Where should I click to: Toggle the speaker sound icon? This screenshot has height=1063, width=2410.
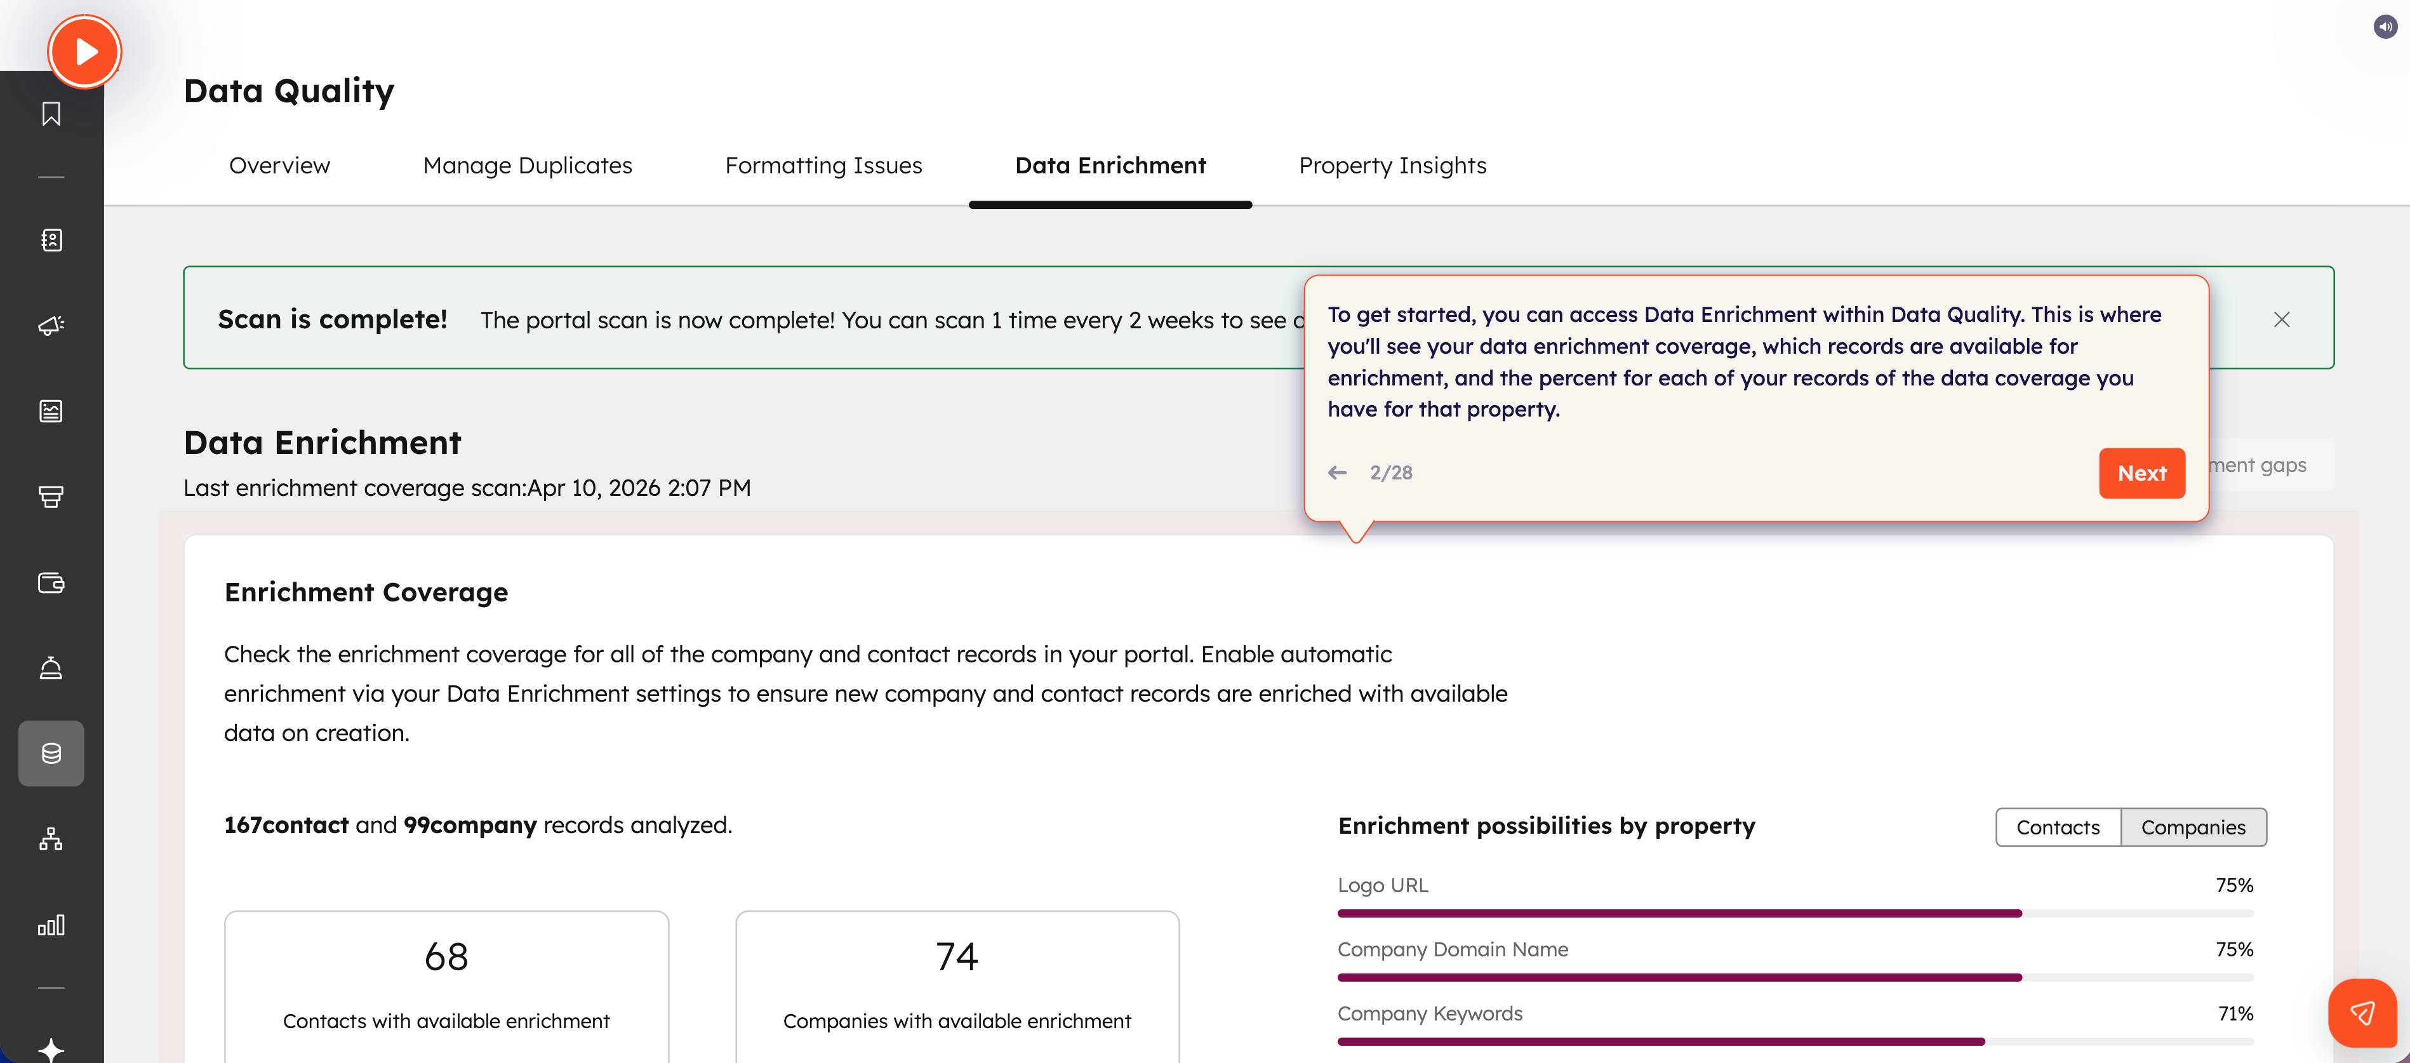[x=2385, y=27]
